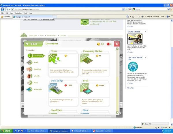Open the Mafia Wars ad image
Screen dimensions: 173x134
click(135, 39)
